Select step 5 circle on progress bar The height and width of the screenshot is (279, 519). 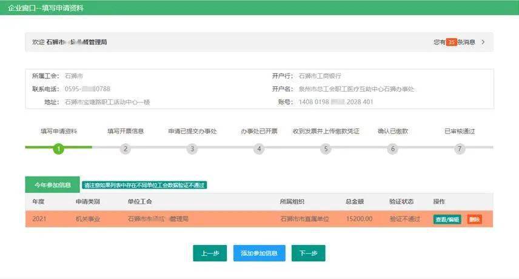326,149
